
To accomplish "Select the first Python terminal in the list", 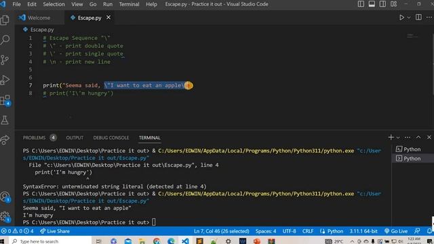I will point(412,149).
